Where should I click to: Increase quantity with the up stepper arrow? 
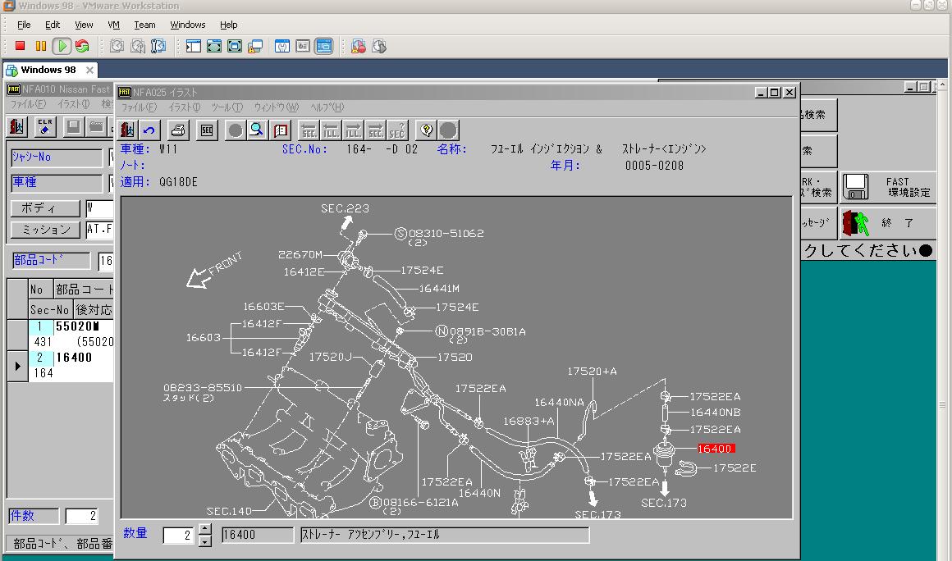[205, 530]
